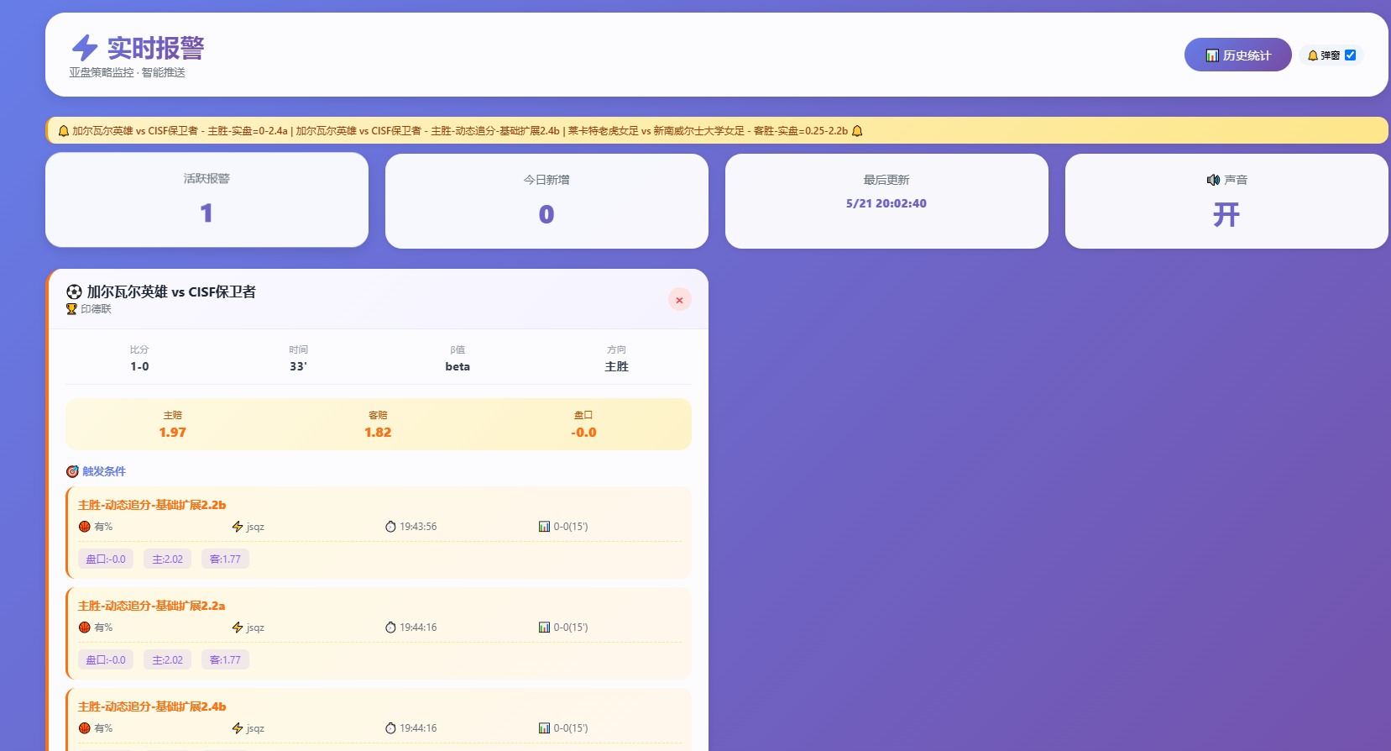Click condition title 主胜-动态追分-基础扩展2.2a
Screen dimensions: 1391x751
point(152,606)
